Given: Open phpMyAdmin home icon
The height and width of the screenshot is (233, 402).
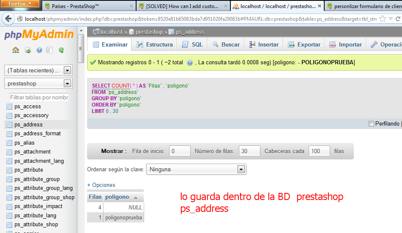Looking at the screenshot, I should (x=16, y=50).
